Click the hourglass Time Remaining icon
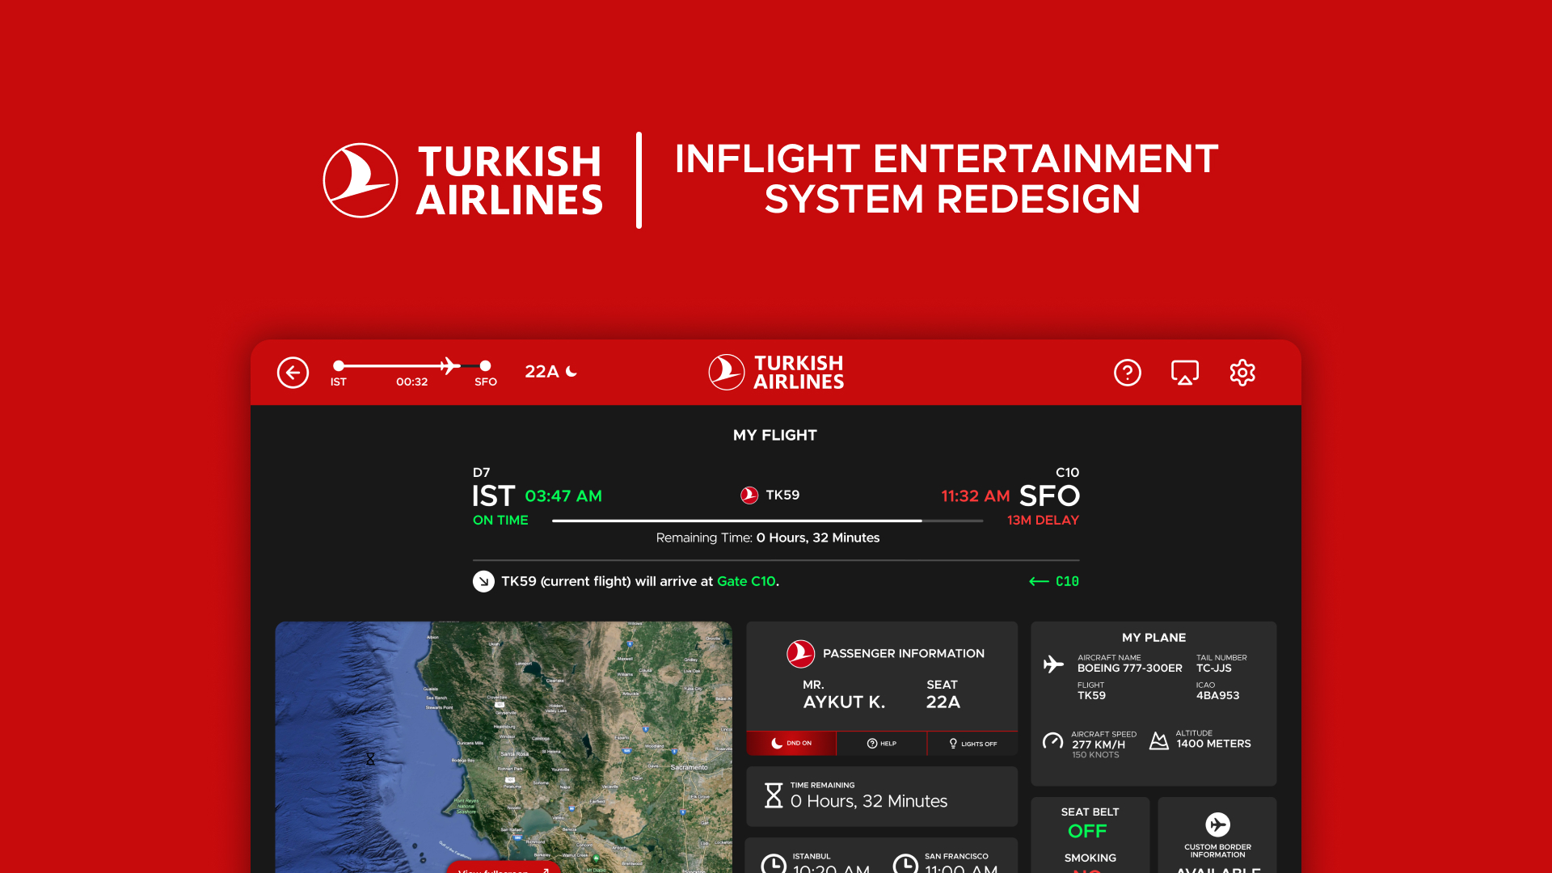Image resolution: width=1552 pixels, height=873 pixels. (774, 796)
